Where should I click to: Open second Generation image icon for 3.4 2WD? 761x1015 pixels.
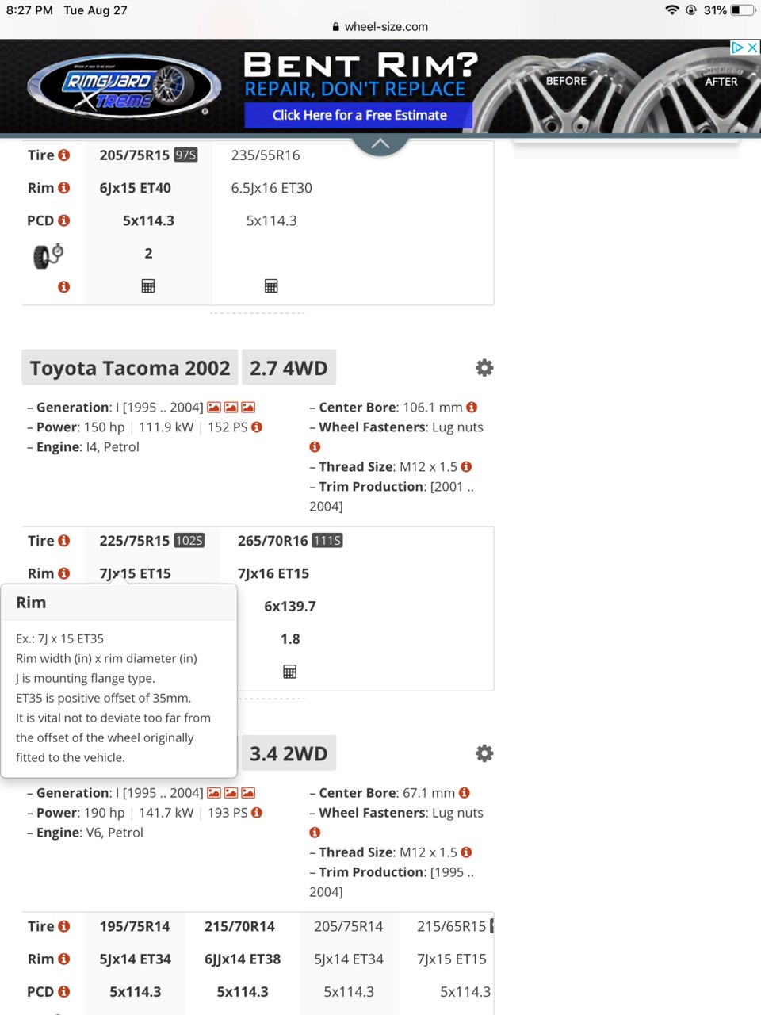231,793
